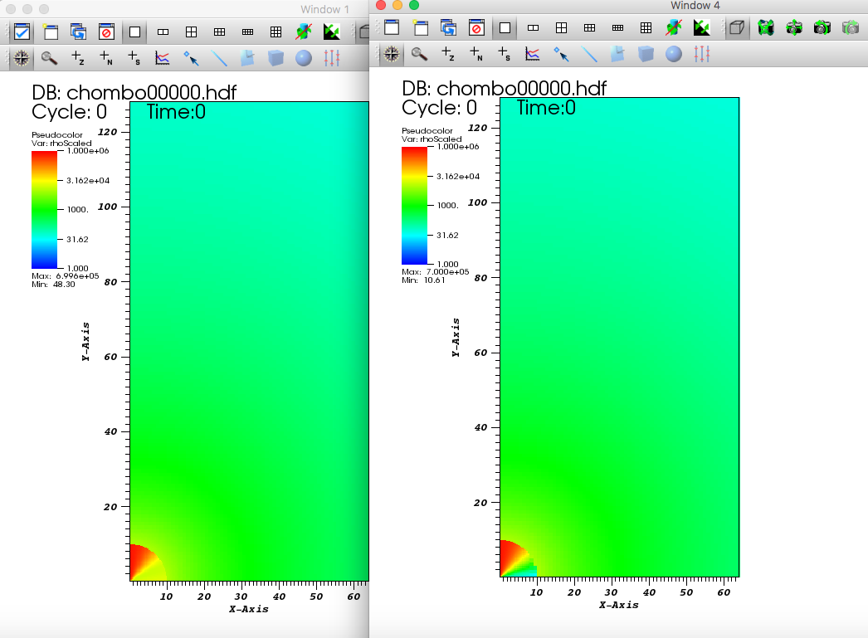868x638 pixels.
Task: Enable the Point tool in Window 4
Action: [561, 54]
